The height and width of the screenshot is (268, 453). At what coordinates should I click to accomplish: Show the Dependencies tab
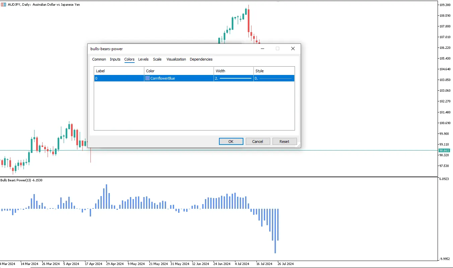(201, 59)
